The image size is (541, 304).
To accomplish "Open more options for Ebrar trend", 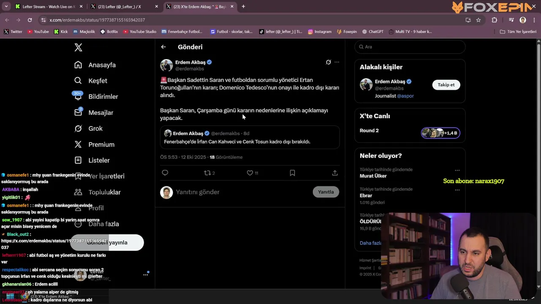I will coord(457,190).
